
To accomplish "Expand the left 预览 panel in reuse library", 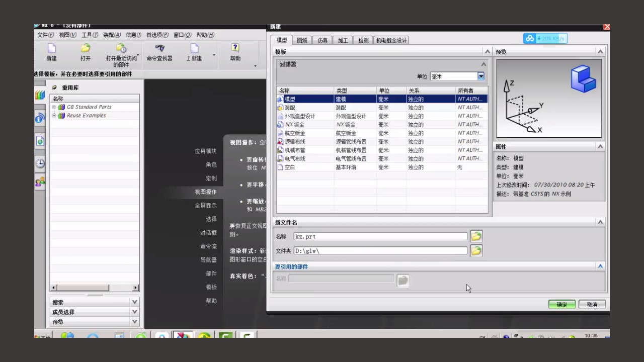I will coord(134,322).
